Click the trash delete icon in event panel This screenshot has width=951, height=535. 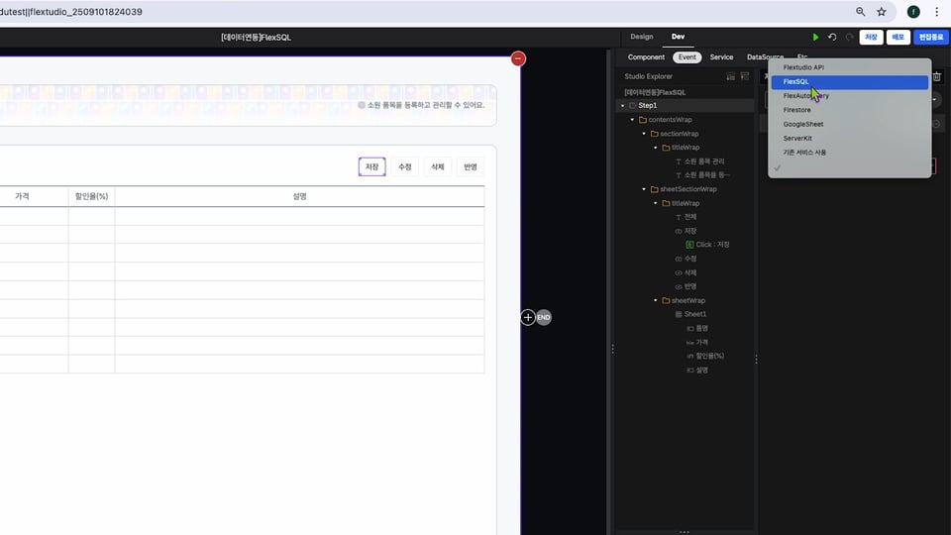pyautogui.click(x=937, y=76)
